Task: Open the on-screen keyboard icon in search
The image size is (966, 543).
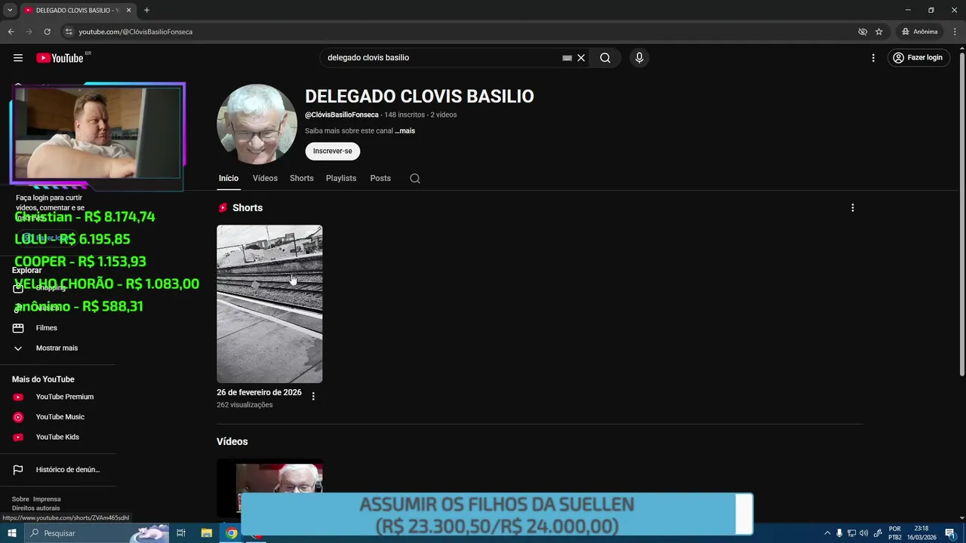Action: click(567, 58)
